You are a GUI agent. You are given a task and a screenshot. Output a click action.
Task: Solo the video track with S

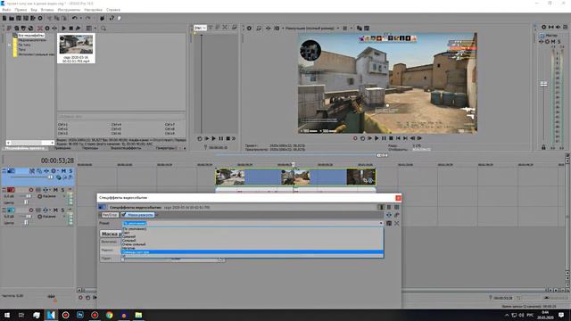coord(70,170)
